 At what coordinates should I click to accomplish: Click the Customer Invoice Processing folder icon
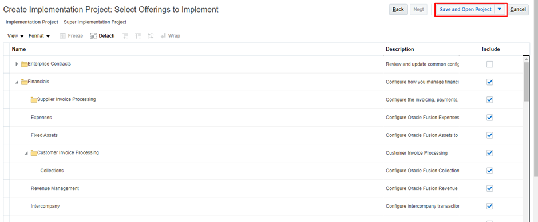(34, 153)
